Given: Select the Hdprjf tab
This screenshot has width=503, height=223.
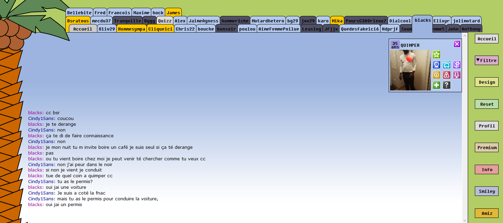Looking at the screenshot, I should coord(390,29).
